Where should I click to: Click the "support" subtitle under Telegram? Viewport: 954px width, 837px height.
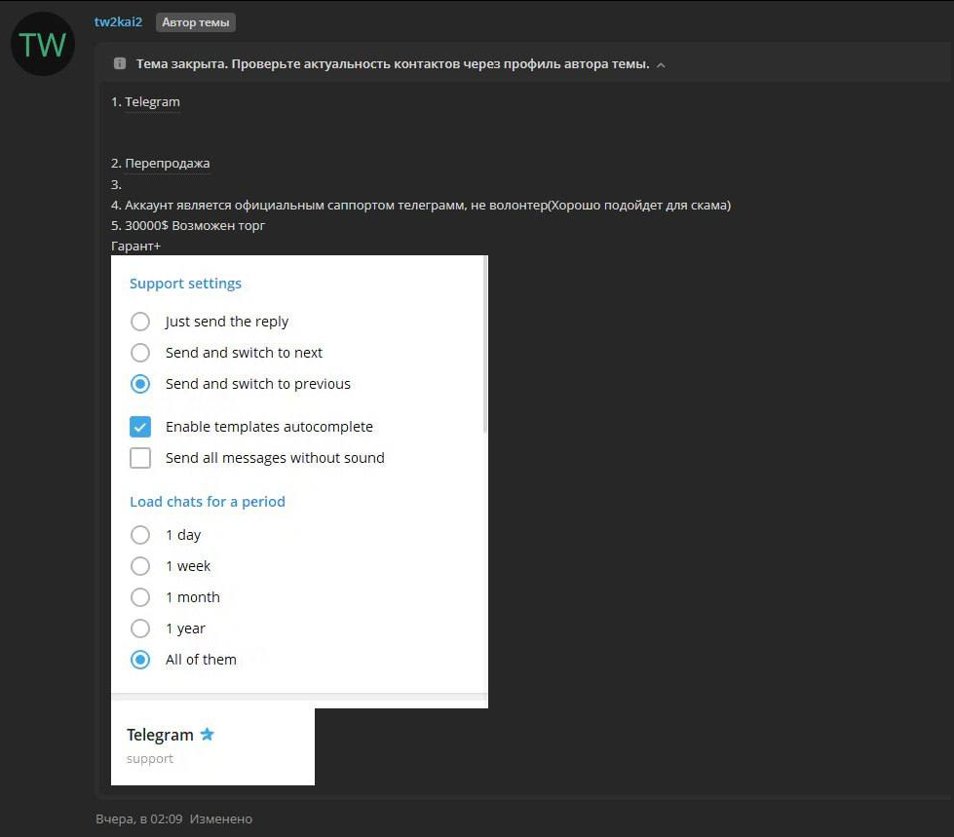150,758
